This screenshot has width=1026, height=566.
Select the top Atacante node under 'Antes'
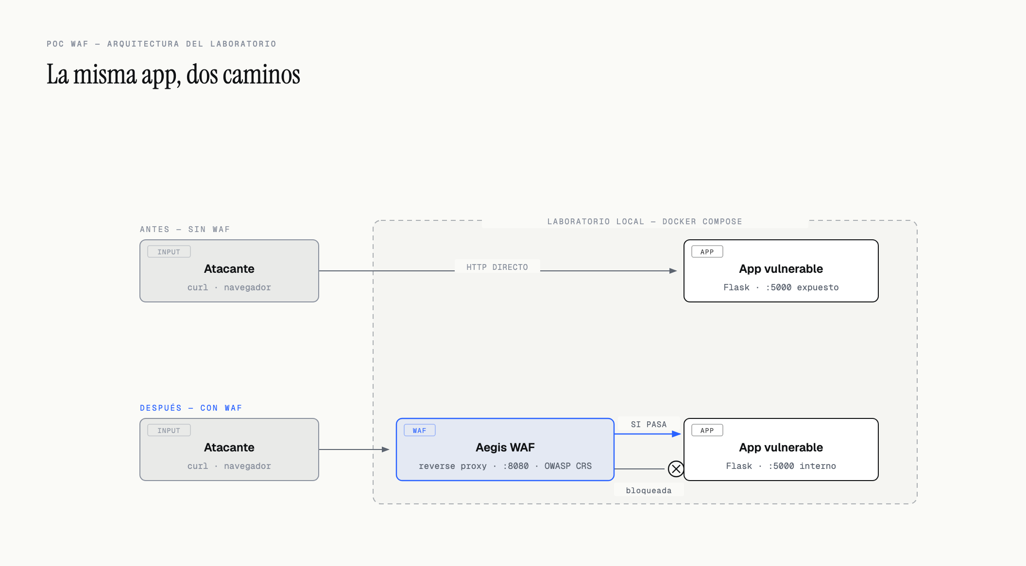point(229,271)
